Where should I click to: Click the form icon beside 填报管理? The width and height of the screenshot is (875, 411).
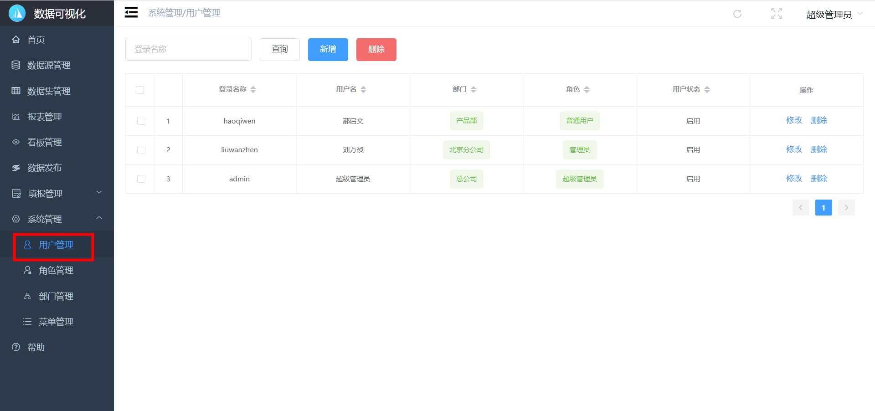[x=16, y=194]
